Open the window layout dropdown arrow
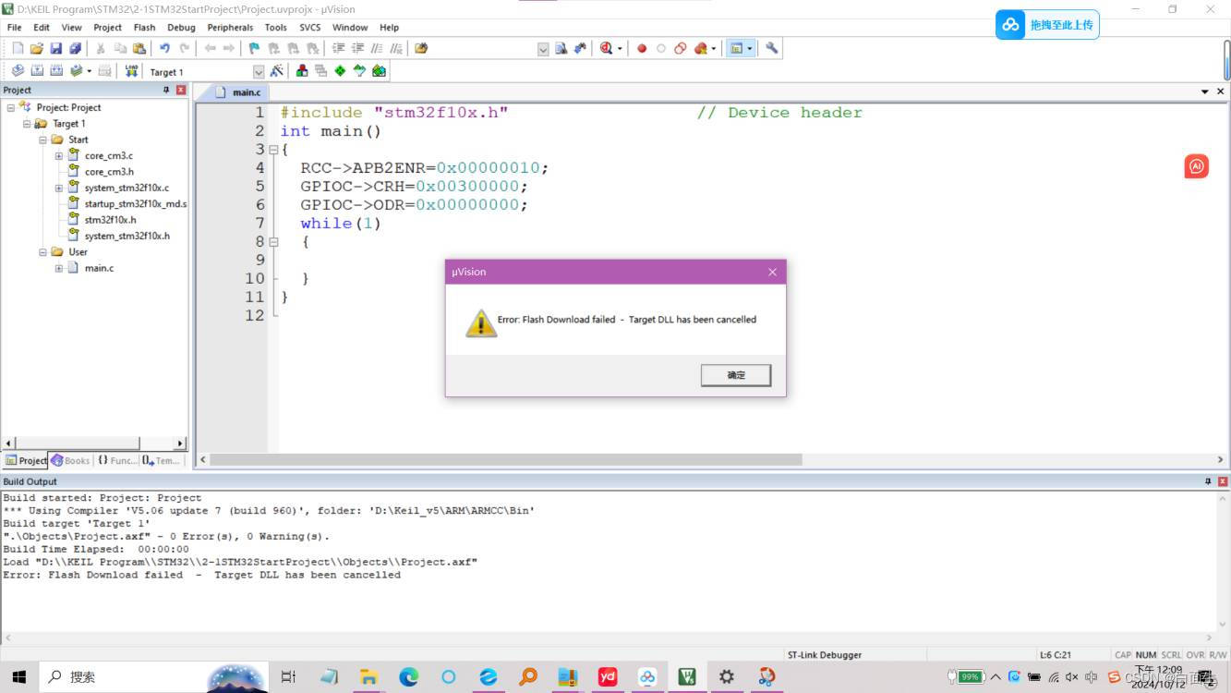 [x=750, y=48]
